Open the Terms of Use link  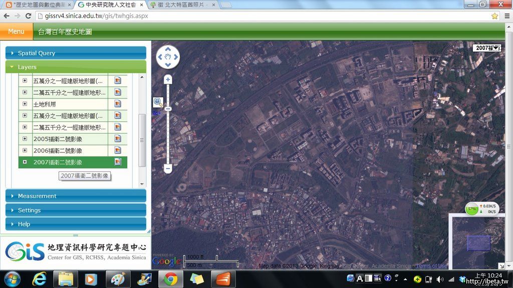[x=431, y=266]
